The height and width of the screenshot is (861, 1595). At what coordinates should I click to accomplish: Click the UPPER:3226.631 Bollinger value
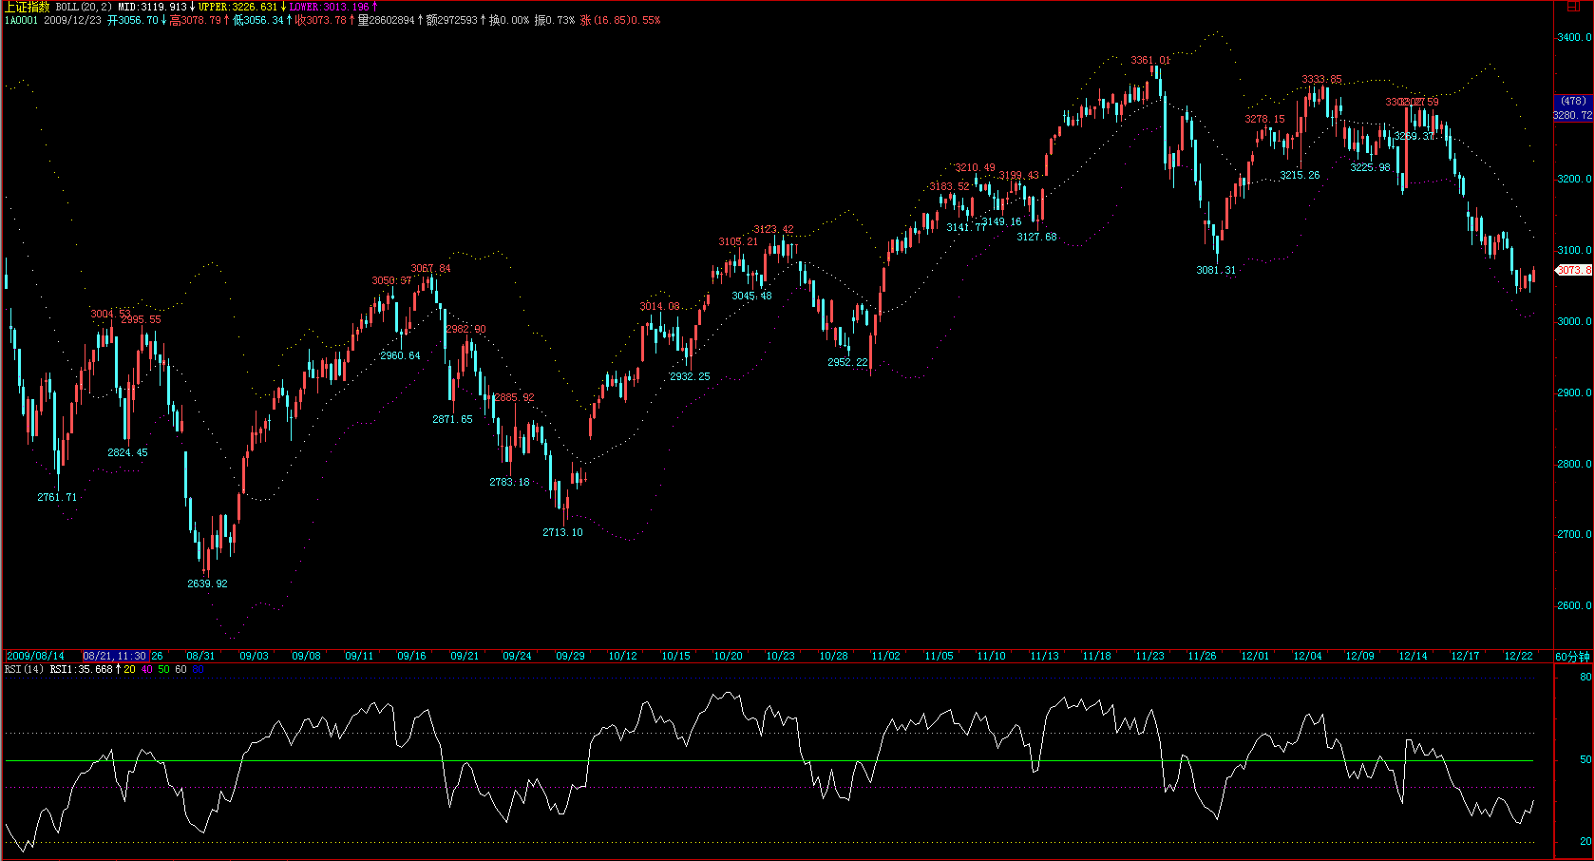coord(237,7)
